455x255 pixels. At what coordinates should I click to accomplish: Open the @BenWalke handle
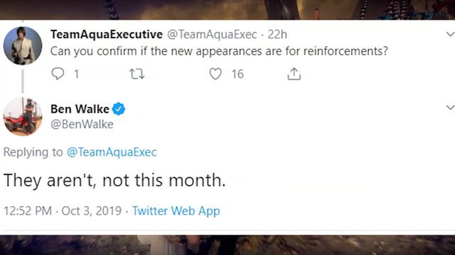click(82, 125)
